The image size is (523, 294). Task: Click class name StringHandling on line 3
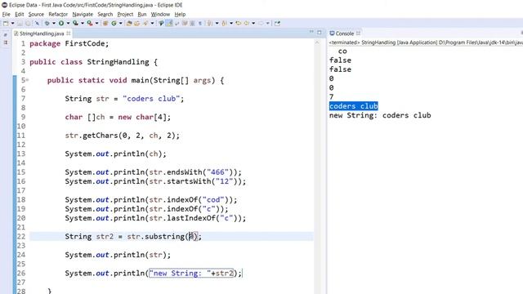point(118,62)
